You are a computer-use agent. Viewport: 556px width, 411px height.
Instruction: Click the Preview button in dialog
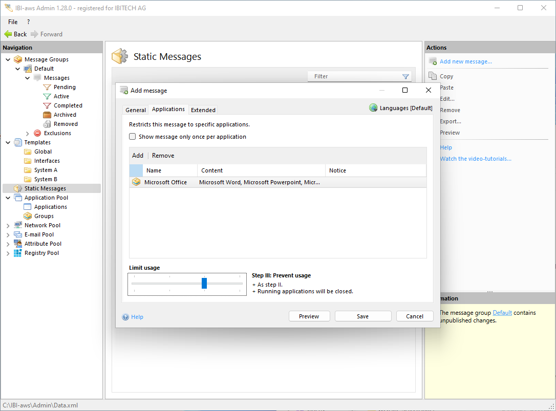[x=309, y=316]
